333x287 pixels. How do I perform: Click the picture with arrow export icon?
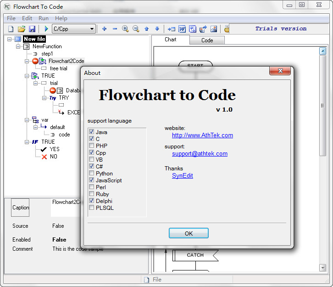tap(203, 28)
